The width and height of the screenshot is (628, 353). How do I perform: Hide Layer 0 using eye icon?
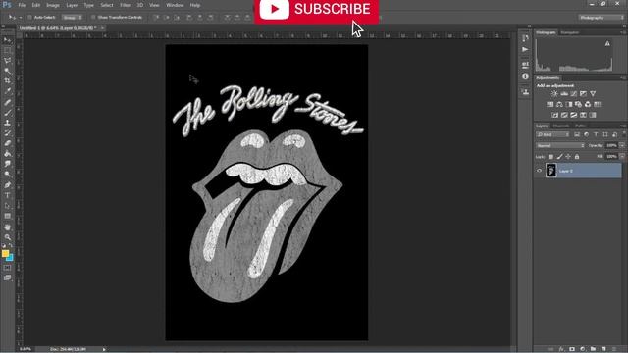tap(539, 171)
